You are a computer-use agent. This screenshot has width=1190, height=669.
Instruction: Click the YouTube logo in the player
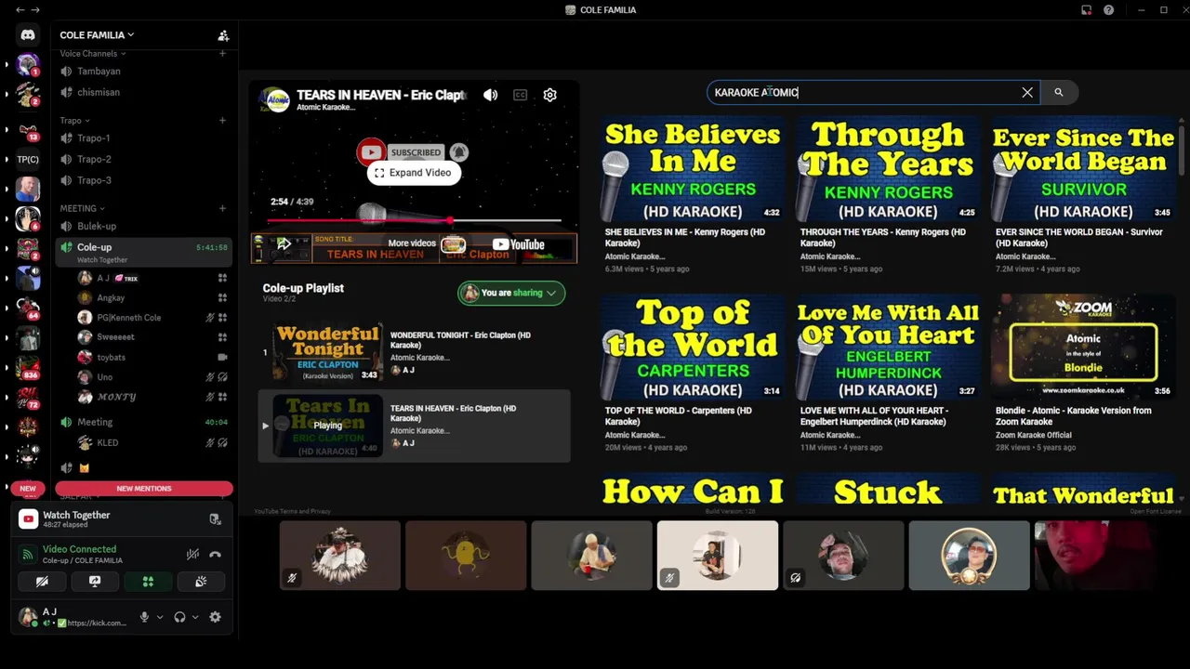point(519,244)
